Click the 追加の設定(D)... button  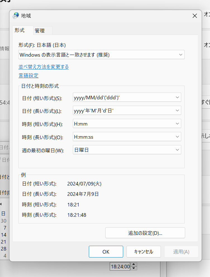tap(145, 233)
